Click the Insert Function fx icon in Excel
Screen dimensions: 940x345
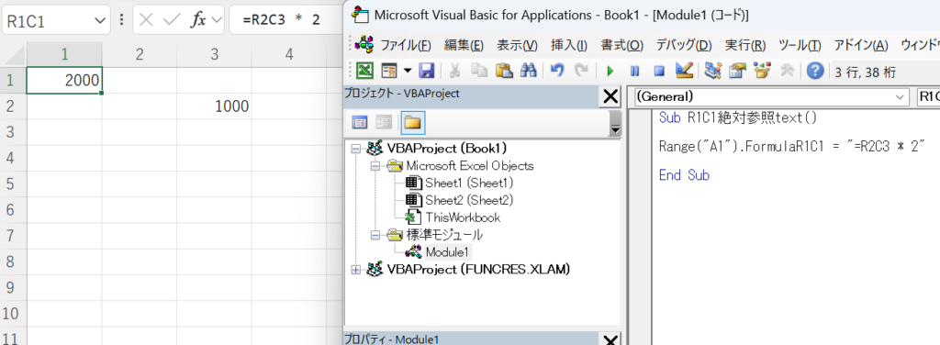pyautogui.click(x=198, y=20)
